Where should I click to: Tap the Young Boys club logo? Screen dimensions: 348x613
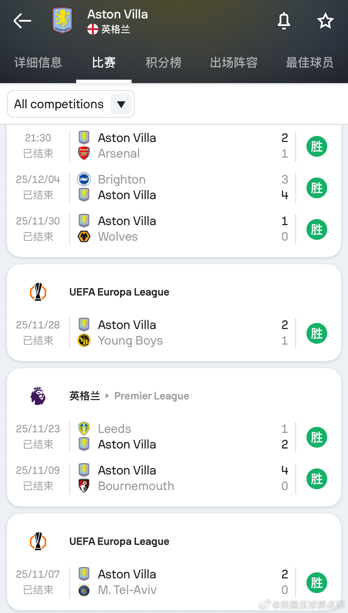coord(84,341)
